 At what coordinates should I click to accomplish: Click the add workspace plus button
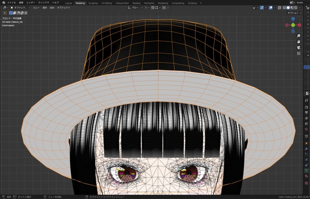click(201, 3)
